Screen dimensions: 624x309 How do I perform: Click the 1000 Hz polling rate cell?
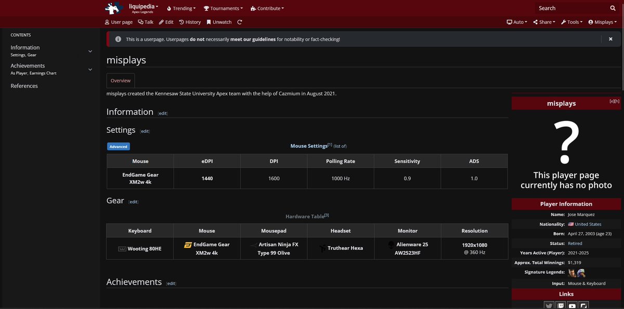(341, 178)
